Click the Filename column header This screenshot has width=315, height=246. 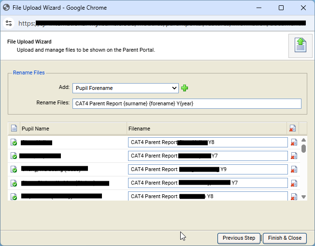[x=206, y=129]
